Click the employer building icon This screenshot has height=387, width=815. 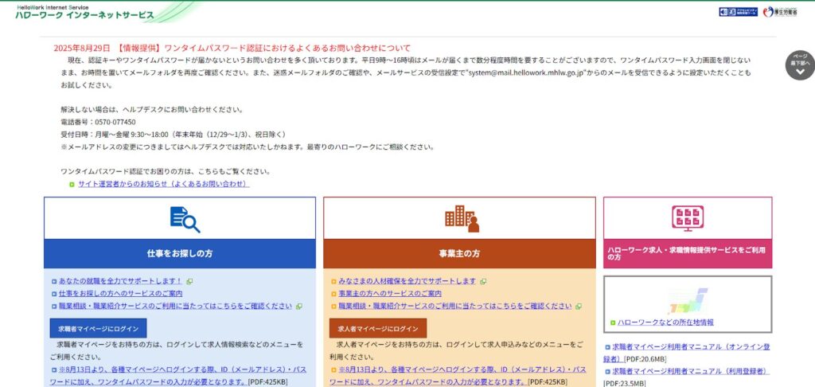[x=462, y=218]
